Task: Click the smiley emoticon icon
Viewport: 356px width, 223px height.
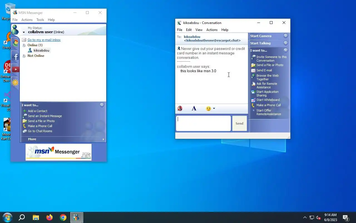Action: coord(208,108)
